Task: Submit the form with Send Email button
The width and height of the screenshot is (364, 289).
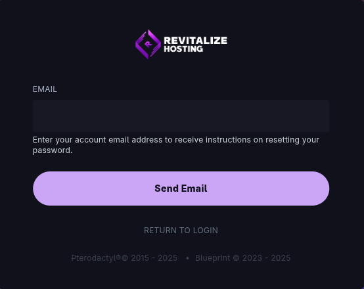Action: (181, 189)
